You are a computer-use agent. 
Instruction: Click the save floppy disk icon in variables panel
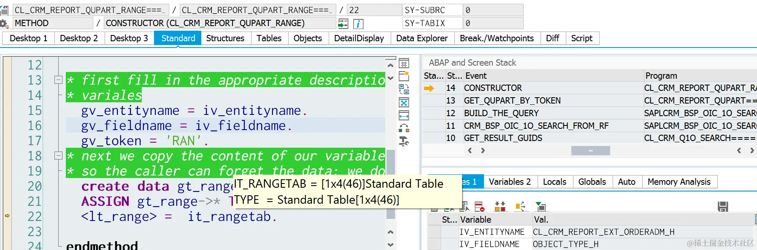(723, 207)
